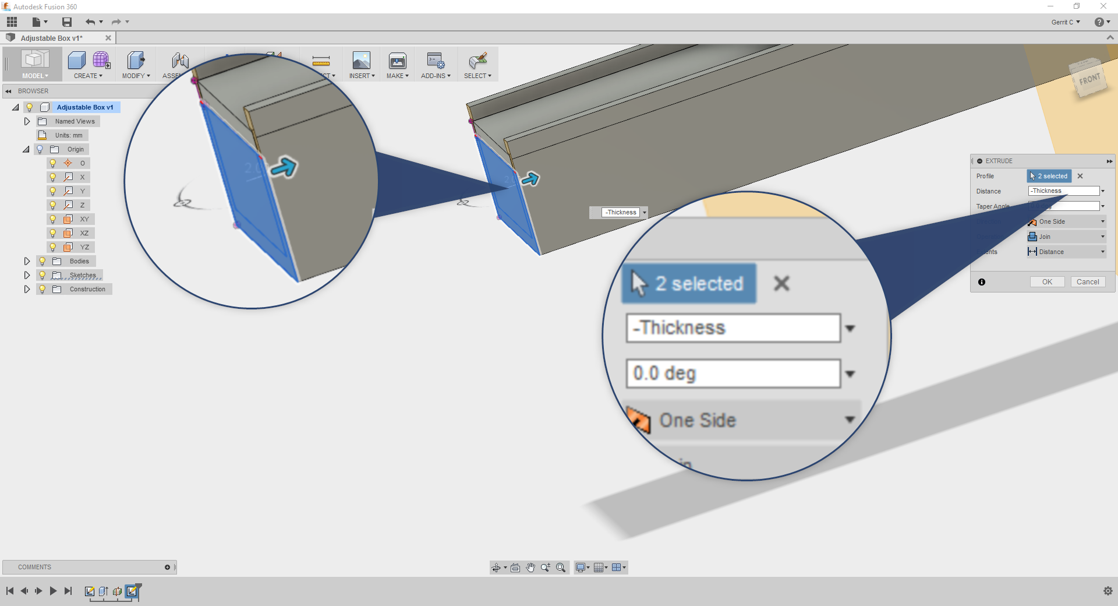Click OK in the Extrude dialog
The width and height of the screenshot is (1118, 606).
click(x=1047, y=282)
